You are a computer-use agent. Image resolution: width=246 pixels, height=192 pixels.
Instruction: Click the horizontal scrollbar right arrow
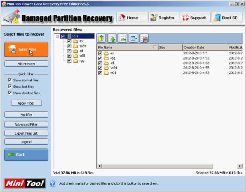240,166
